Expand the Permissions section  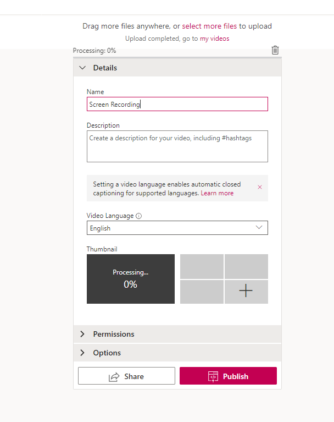pos(177,334)
